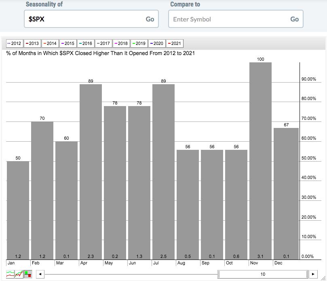
Task: Click Go next to Enter Symbol field
Action: tap(295, 19)
